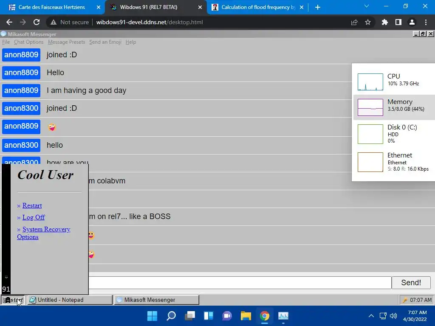435x326 pixels.
Task: Click the Task Manager taskbar icon
Action: pyautogui.click(x=283, y=316)
